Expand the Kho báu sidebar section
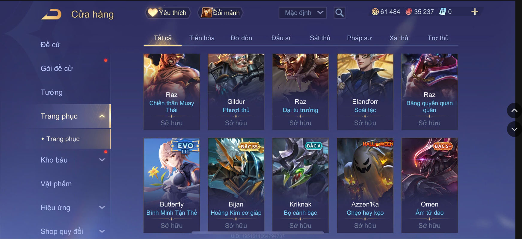 (102, 160)
